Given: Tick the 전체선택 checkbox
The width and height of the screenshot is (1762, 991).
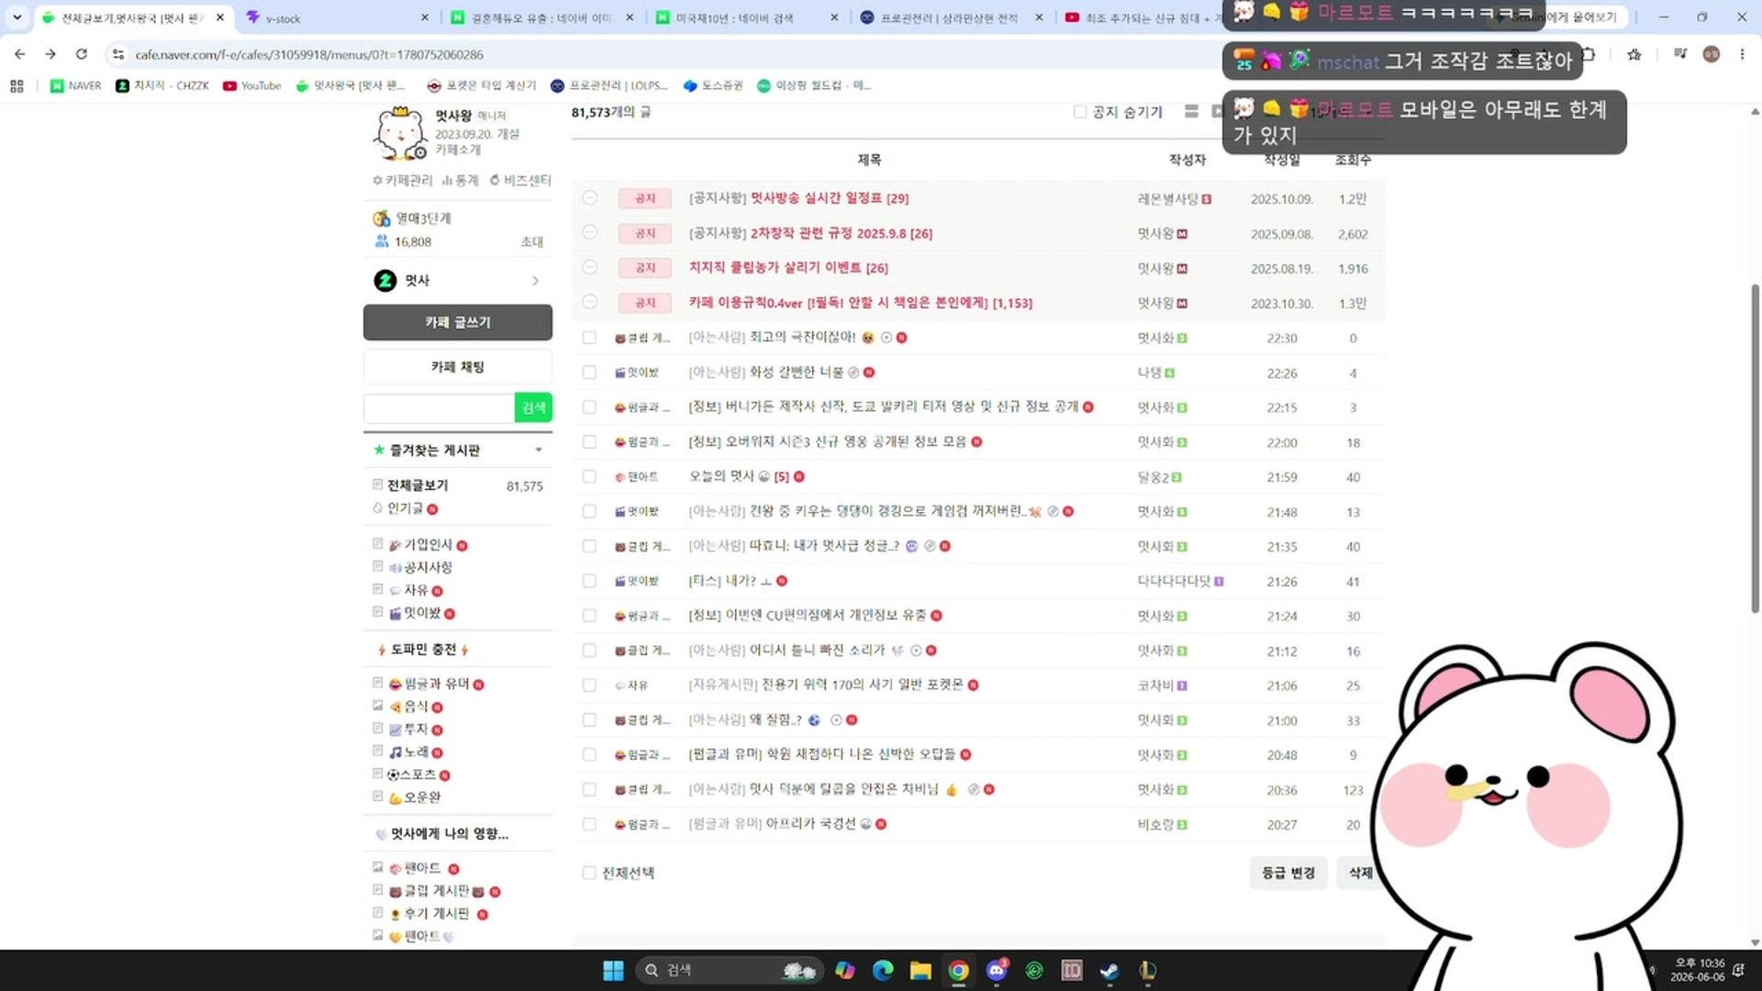Looking at the screenshot, I should click(589, 873).
